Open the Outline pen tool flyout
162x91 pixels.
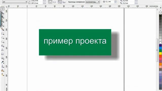(x=2, y=66)
